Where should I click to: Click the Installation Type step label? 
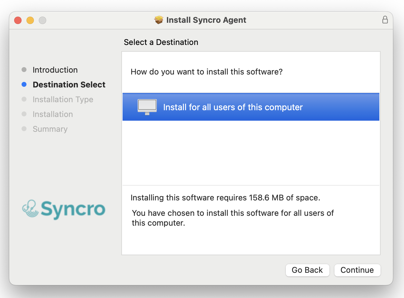click(63, 99)
